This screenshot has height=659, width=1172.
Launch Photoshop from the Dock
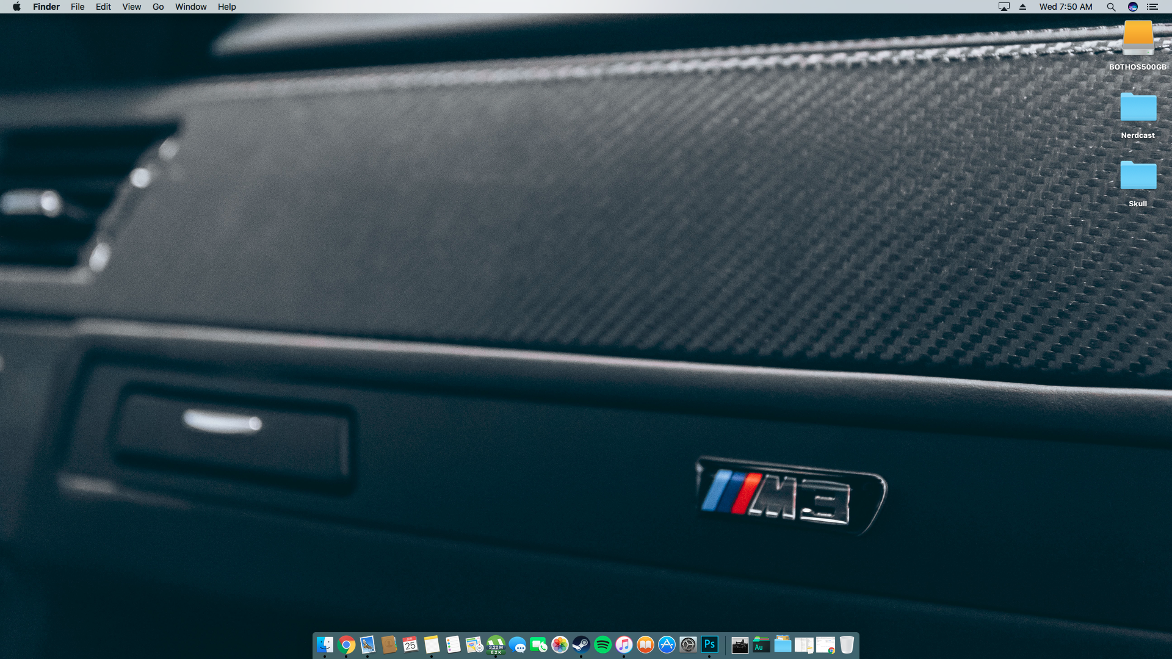coord(709,644)
